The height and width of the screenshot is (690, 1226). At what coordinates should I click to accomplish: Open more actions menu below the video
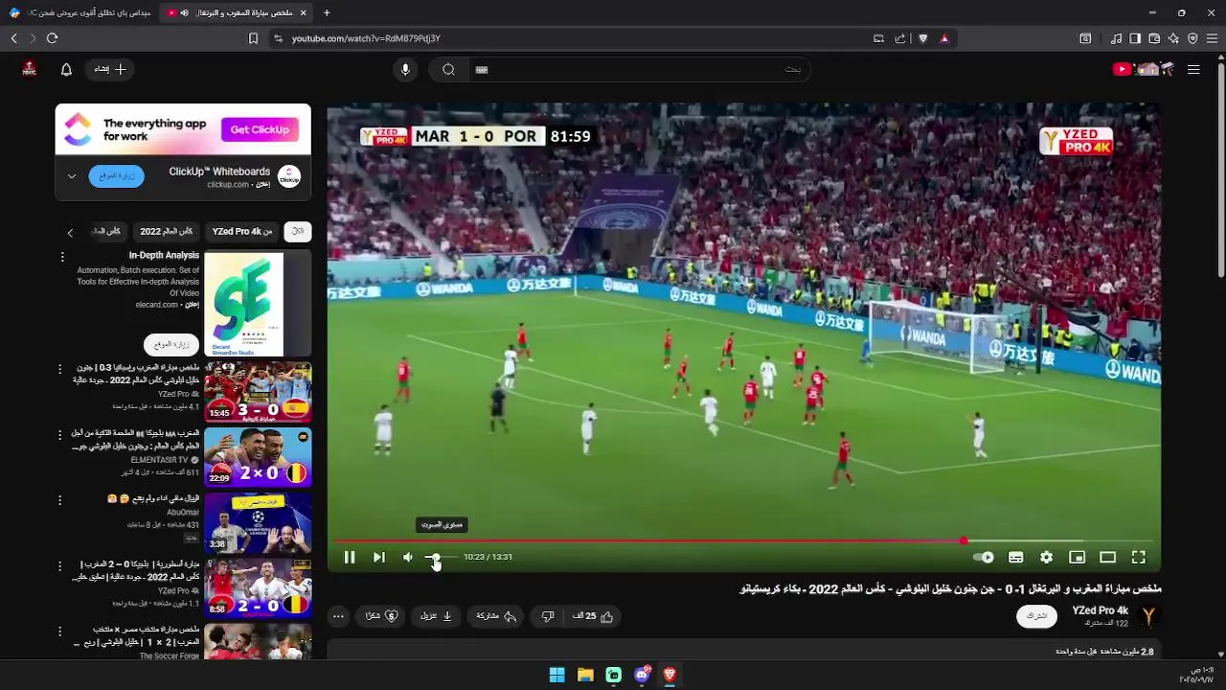[338, 616]
